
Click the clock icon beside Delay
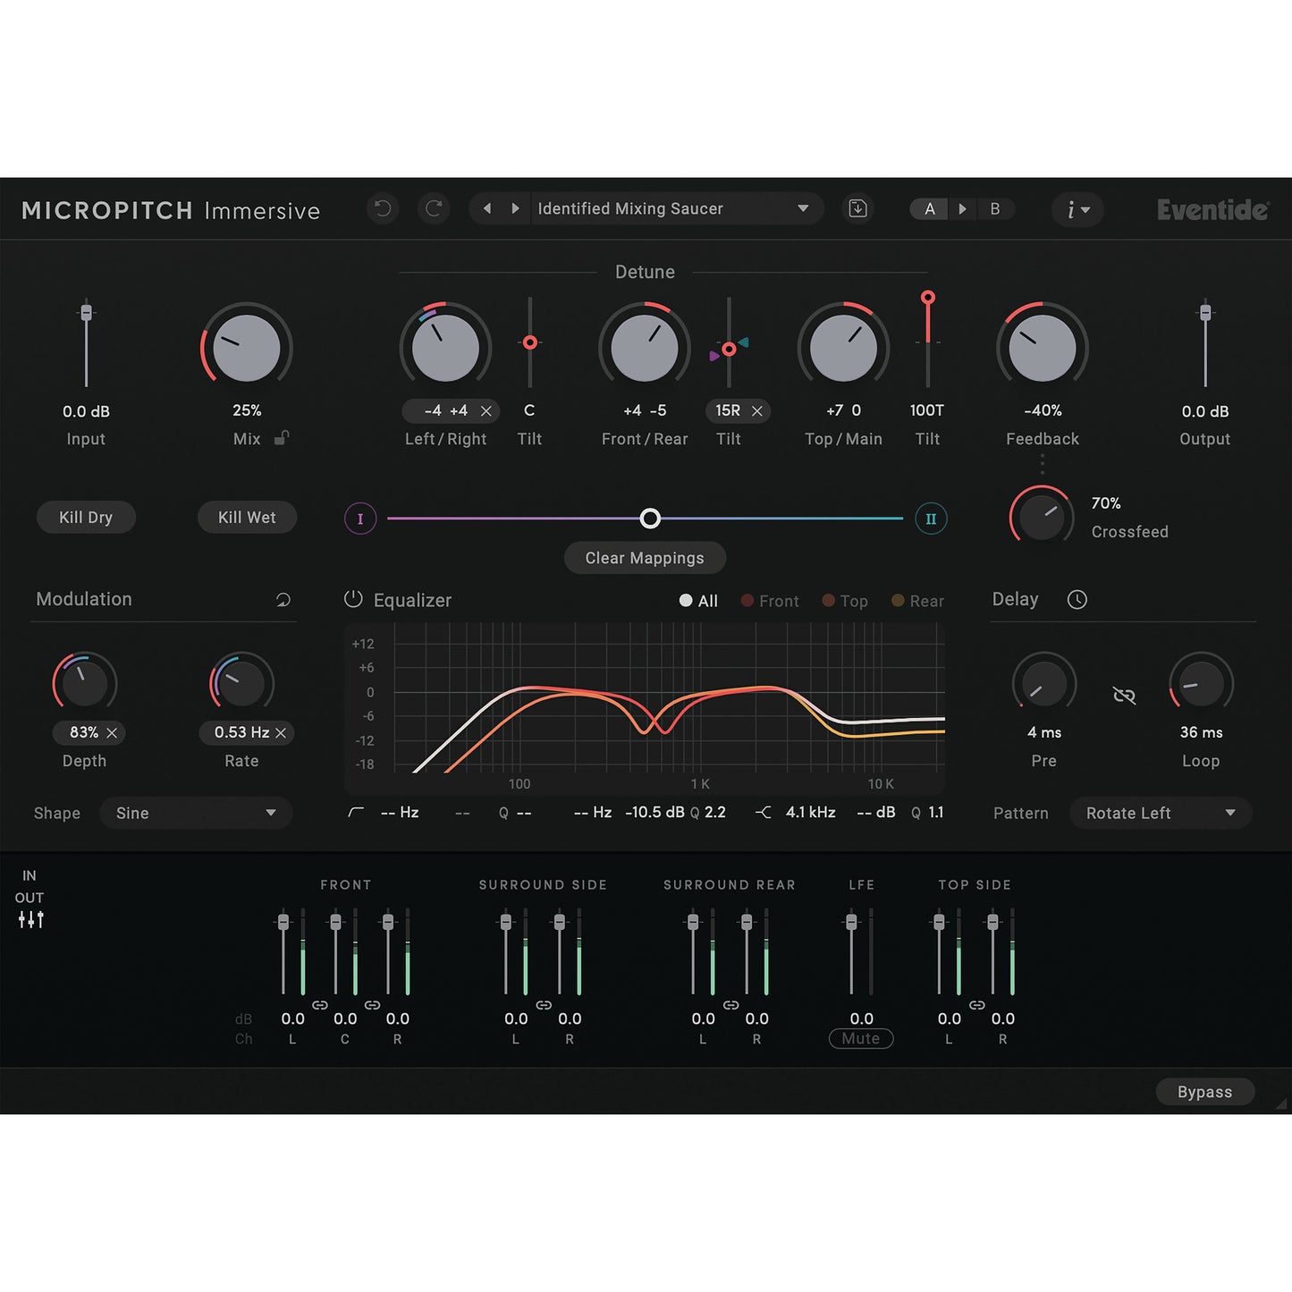(1077, 599)
